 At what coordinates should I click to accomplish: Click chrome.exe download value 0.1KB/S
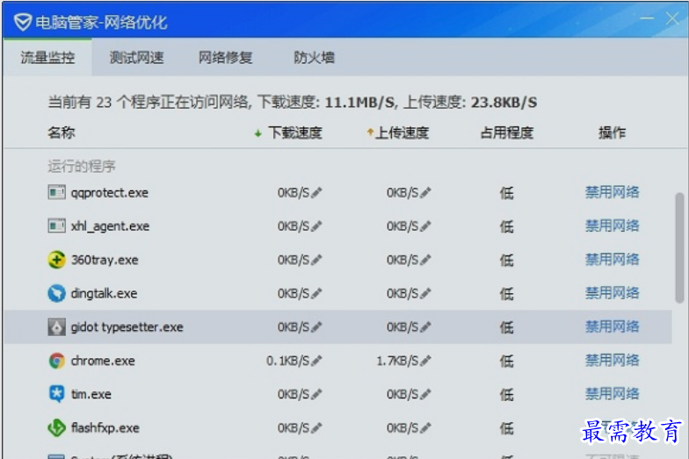[288, 361]
